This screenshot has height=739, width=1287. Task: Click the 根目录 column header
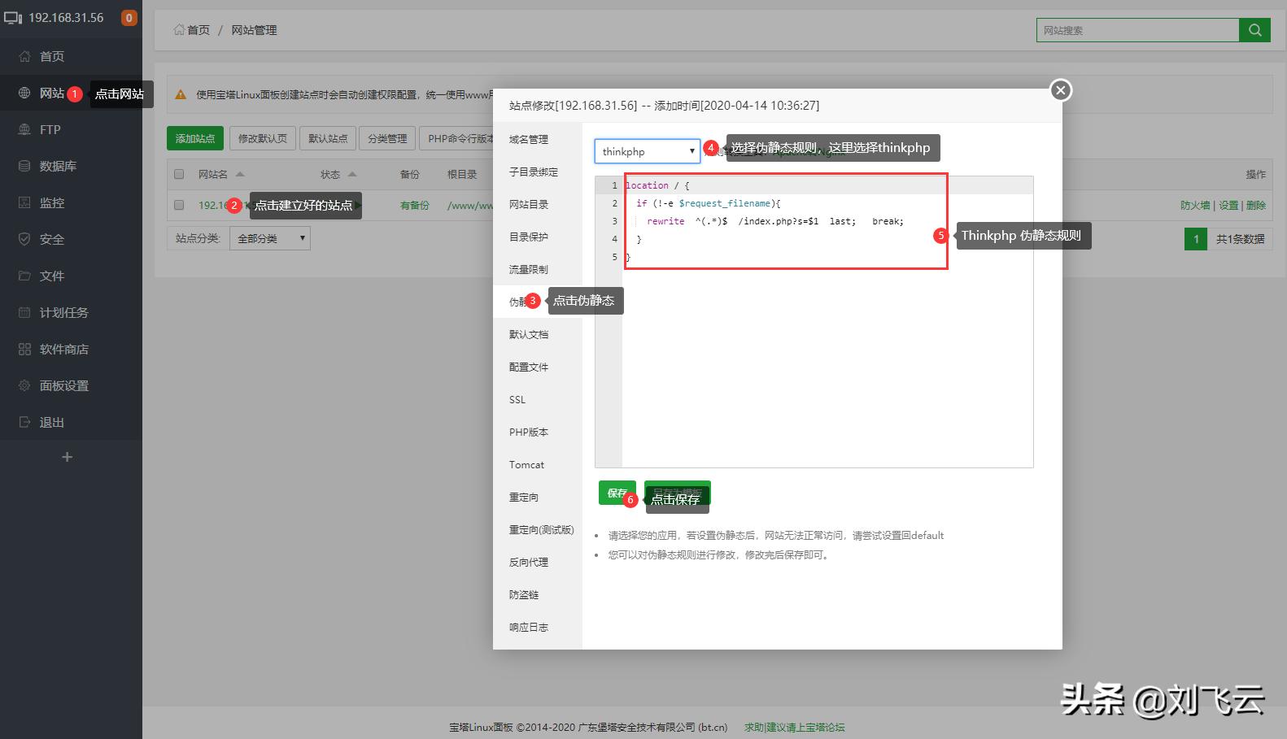[x=462, y=174]
